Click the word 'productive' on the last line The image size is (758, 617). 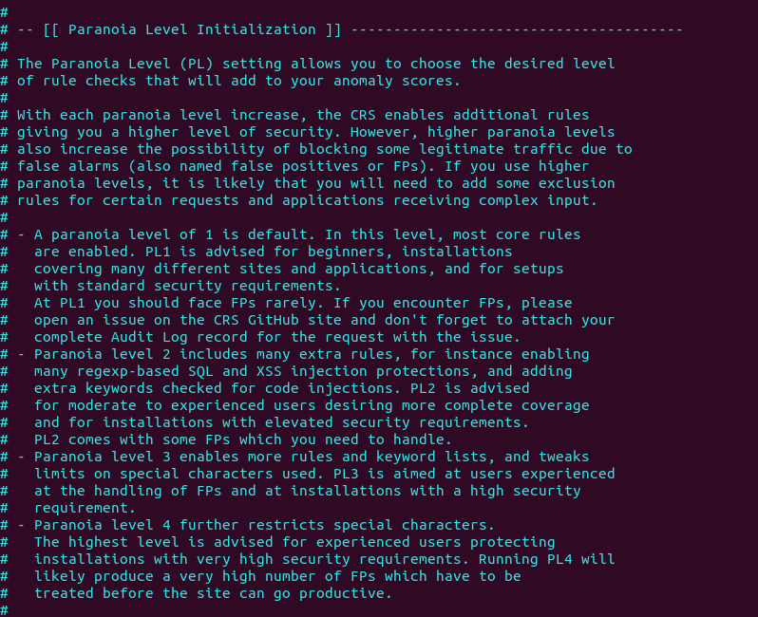(342, 593)
